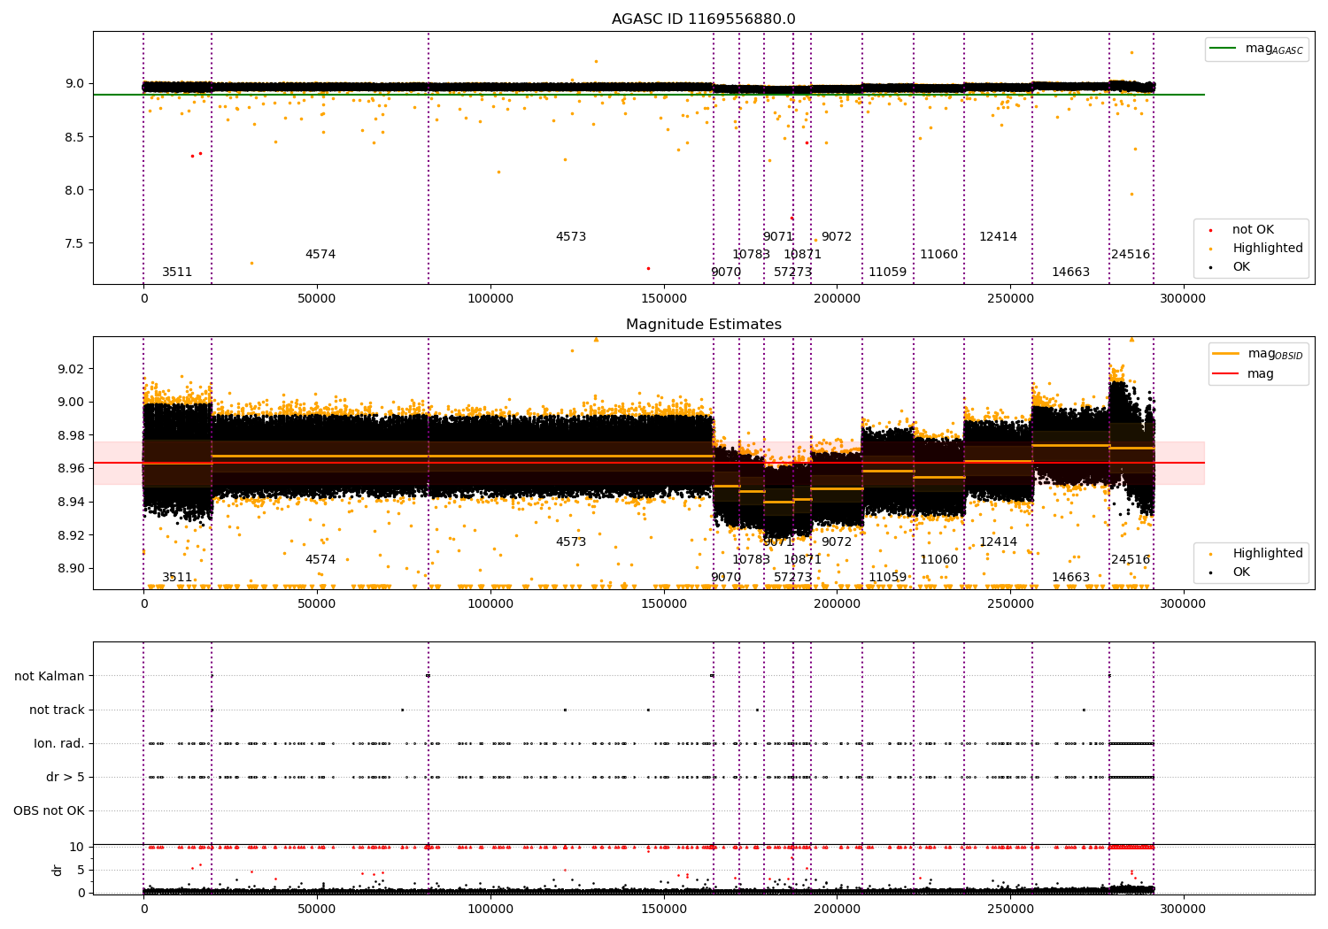Click x-axis tick 300000 under top plot

click(x=1183, y=299)
